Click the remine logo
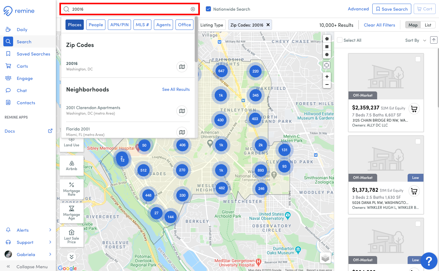The height and width of the screenshot is (271, 439). [19, 11]
